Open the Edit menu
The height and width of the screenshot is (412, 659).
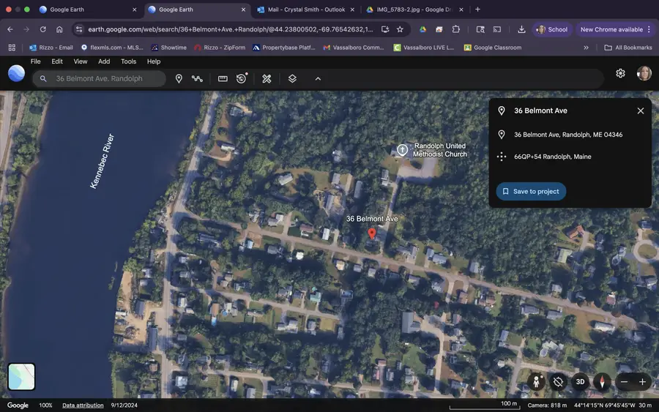tap(56, 61)
